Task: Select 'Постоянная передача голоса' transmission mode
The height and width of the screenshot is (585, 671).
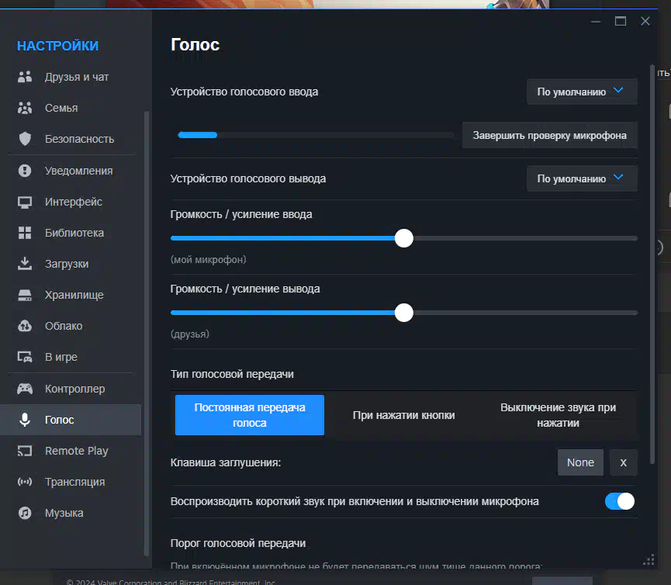Action: pos(249,415)
